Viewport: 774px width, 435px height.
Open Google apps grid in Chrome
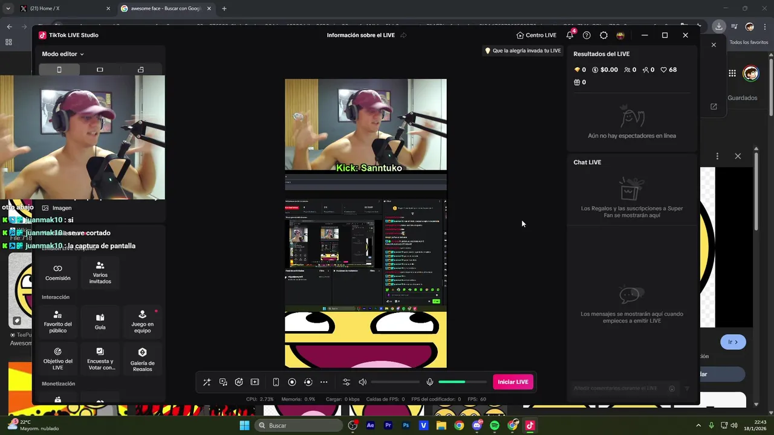click(x=732, y=73)
